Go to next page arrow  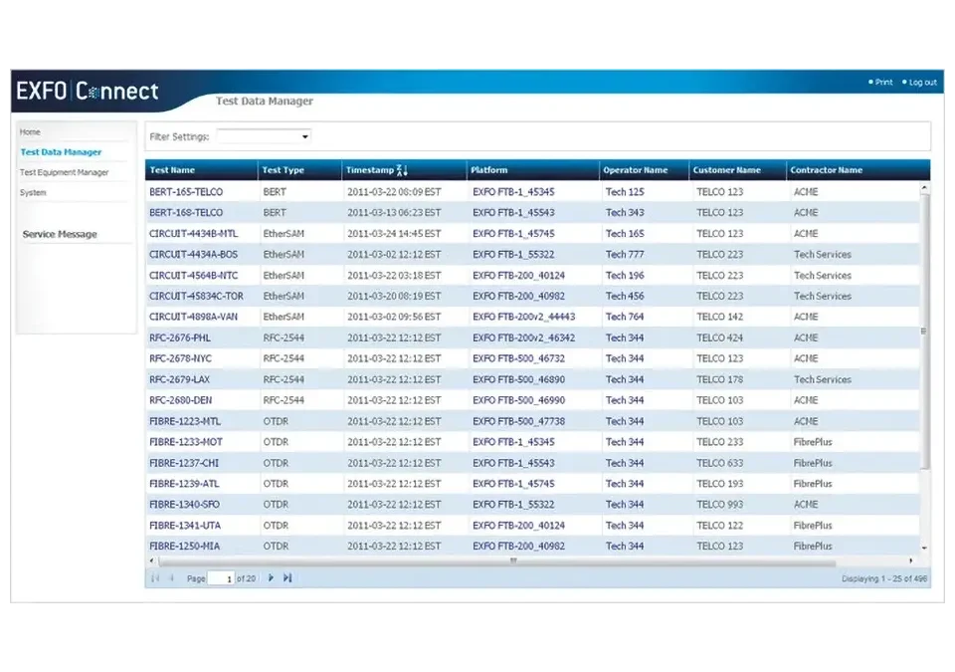[271, 577]
